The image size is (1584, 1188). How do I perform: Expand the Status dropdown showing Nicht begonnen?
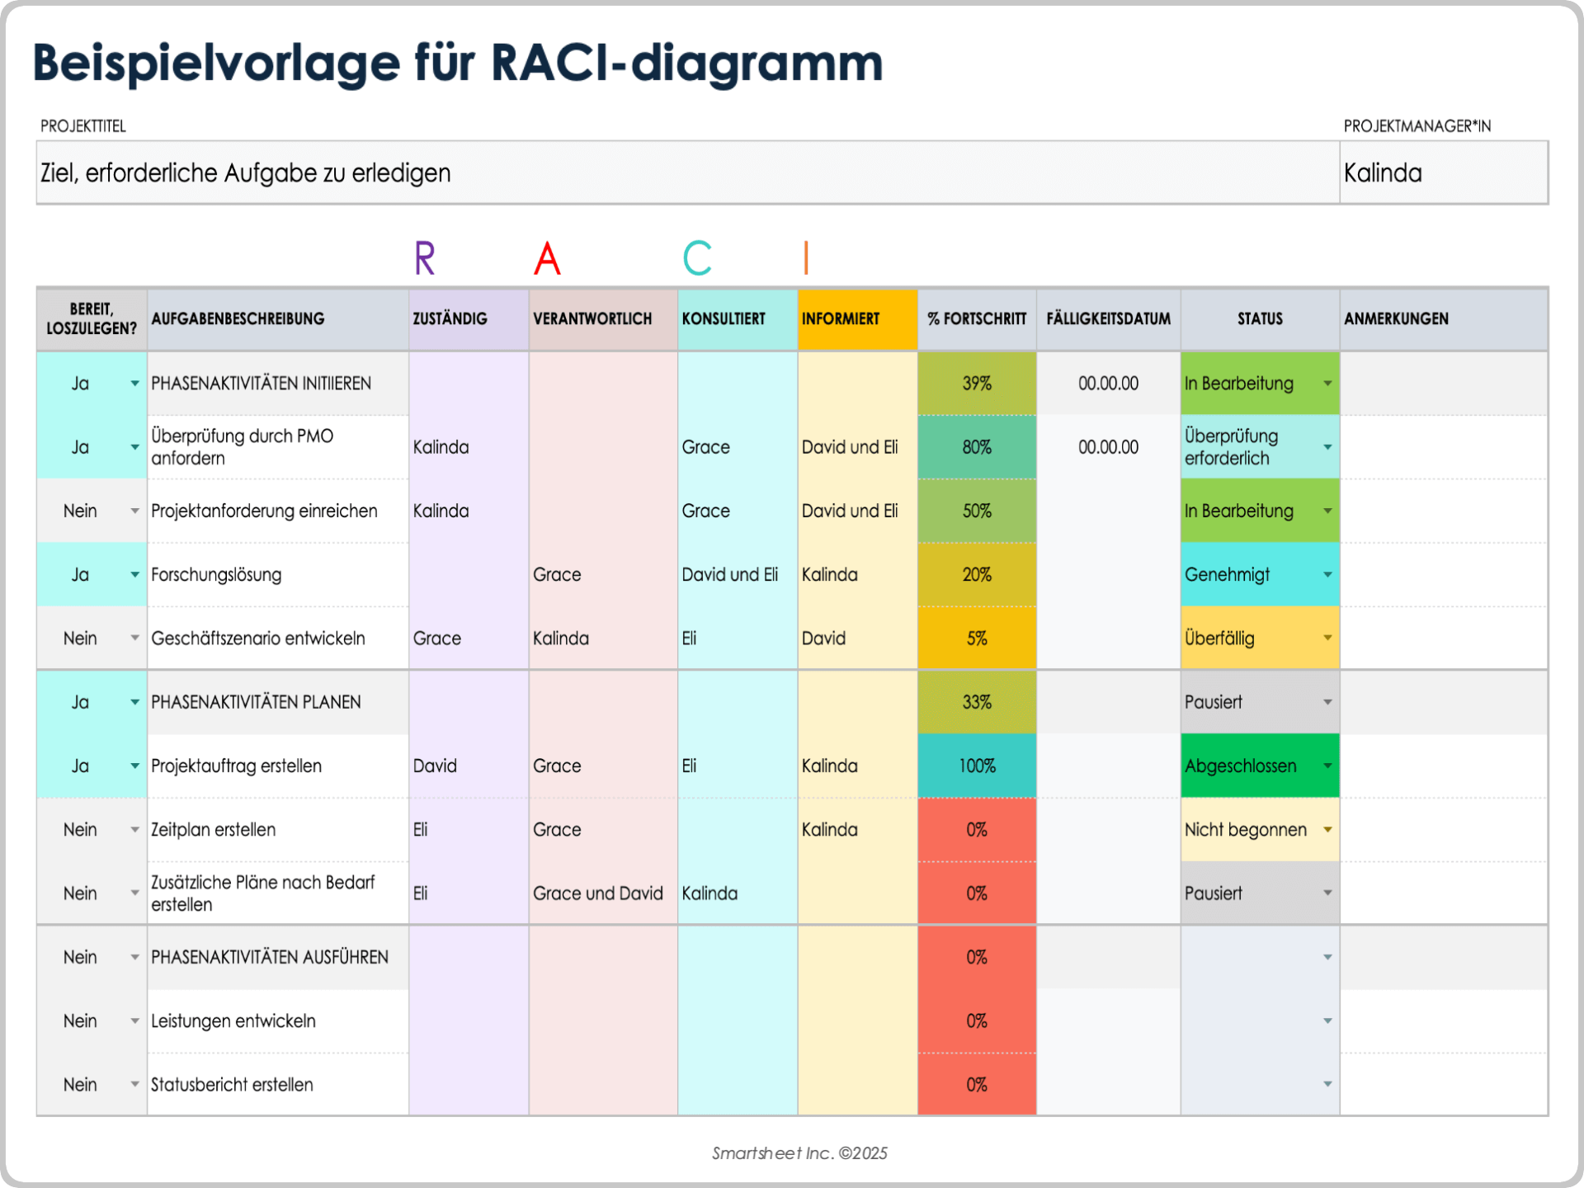pos(1327,829)
